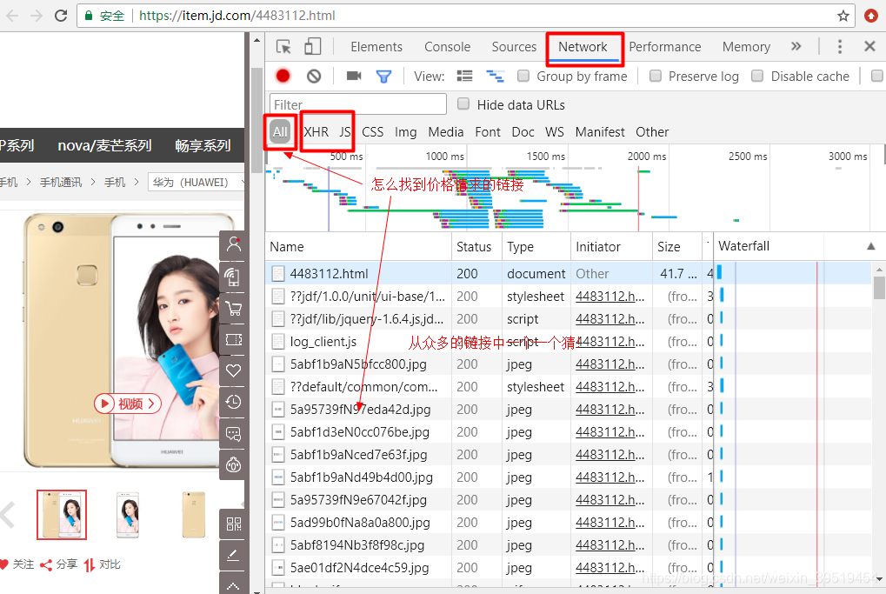Open browsing history clock sidebar icon
Viewport: 886px width, 594px height.
point(233,403)
